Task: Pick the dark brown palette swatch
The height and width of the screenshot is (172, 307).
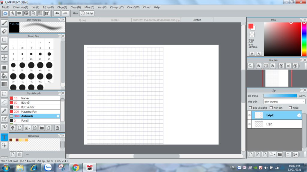Action: point(11,140)
